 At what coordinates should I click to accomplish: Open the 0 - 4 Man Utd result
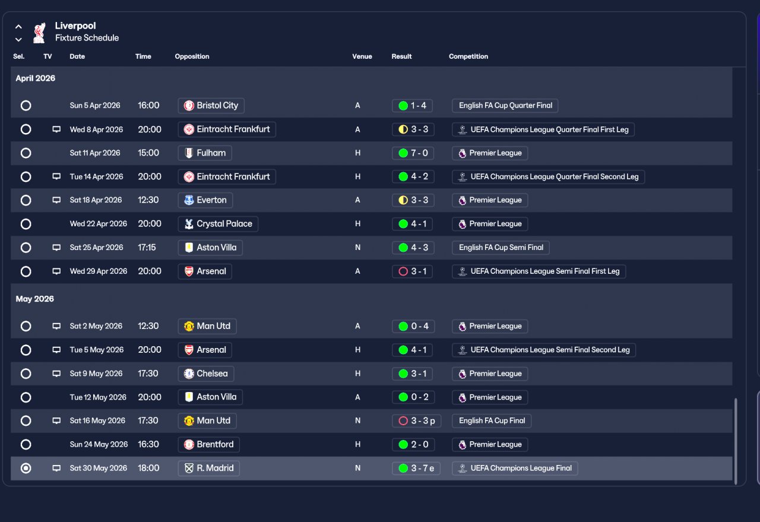pos(412,326)
